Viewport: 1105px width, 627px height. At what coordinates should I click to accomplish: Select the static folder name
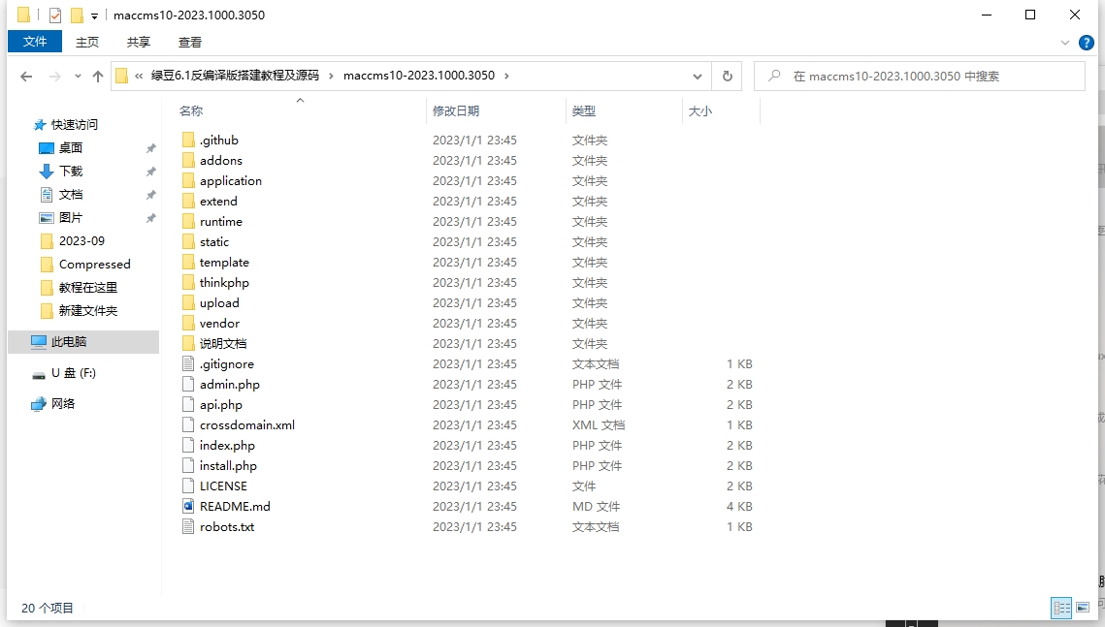click(x=214, y=242)
